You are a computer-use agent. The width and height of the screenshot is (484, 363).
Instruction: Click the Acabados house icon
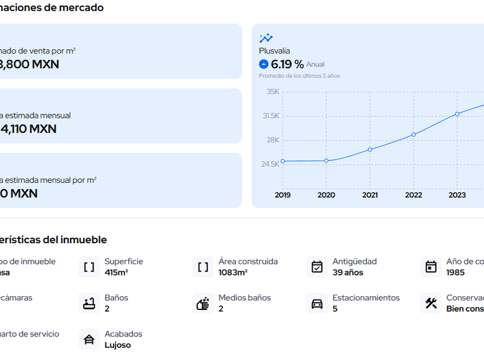click(x=89, y=339)
